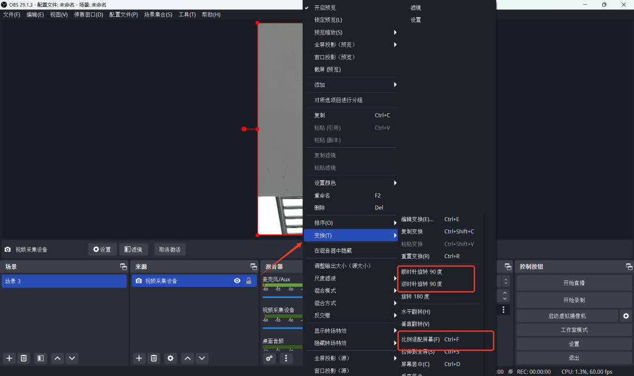Open mixer options via the three-dot icon
Image resolution: width=634 pixels, height=376 pixels.
[286, 358]
